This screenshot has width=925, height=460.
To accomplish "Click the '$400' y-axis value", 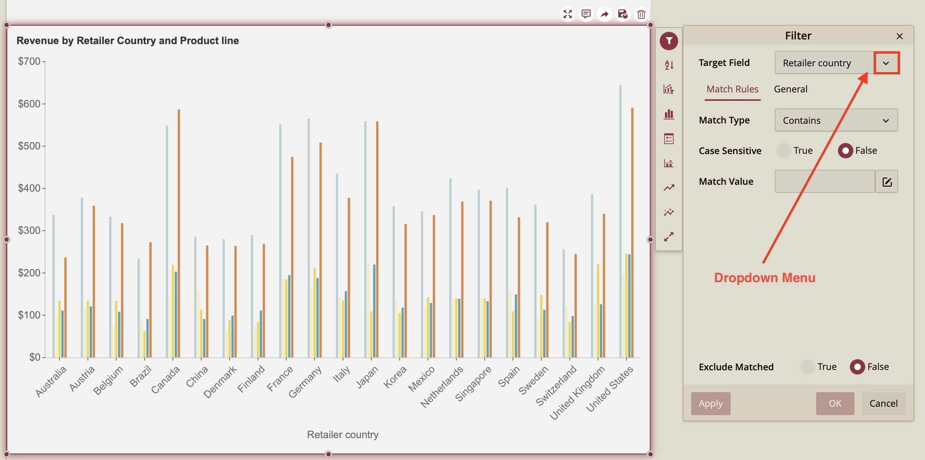I will [x=29, y=188].
